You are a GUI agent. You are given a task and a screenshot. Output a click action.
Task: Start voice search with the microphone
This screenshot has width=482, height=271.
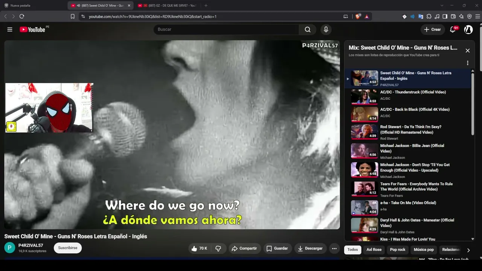(x=326, y=29)
